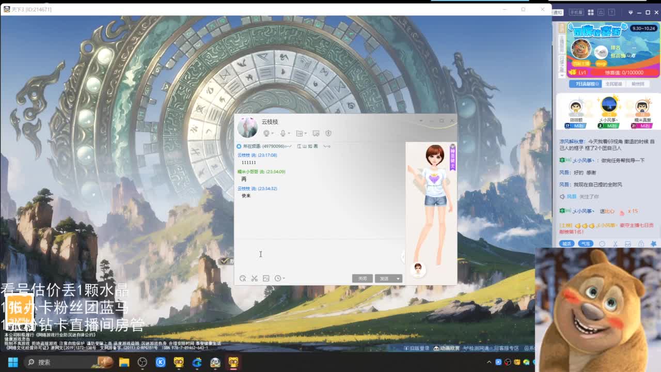Image resolution: width=661 pixels, height=372 pixels.
Task: Expand video call options arrow
Action: (272, 134)
